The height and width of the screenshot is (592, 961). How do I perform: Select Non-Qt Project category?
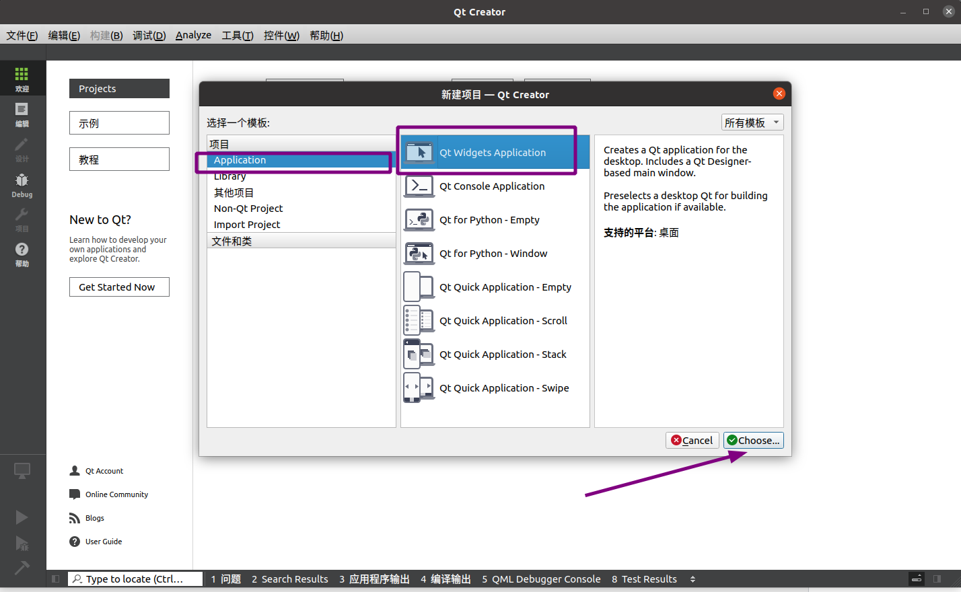pyautogui.click(x=248, y=209)
